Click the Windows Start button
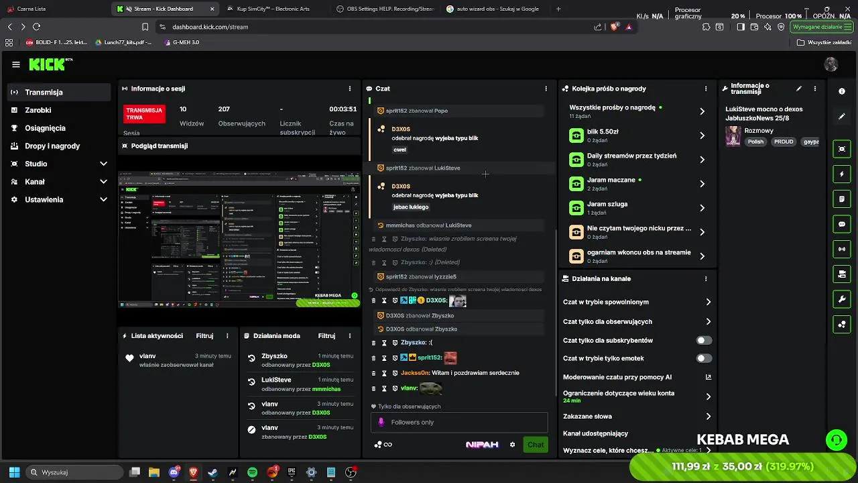The width and height of the screenshot is (858, 483). click(14, 472)
